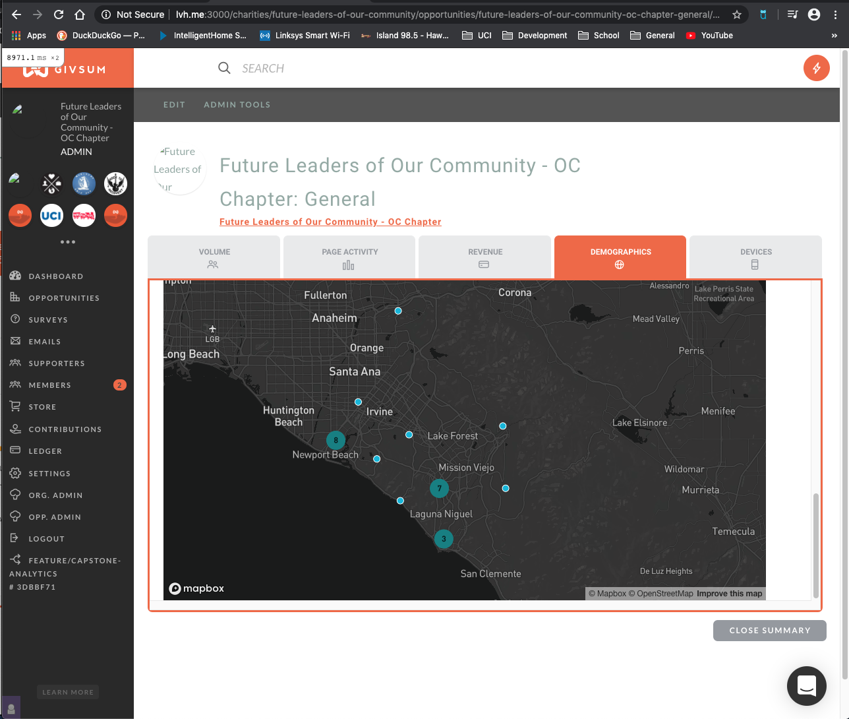The width and height of the screenshot is (849, 719).
Task: Select the crossed-tools organization avatar
Action: [x=51, y=183]
